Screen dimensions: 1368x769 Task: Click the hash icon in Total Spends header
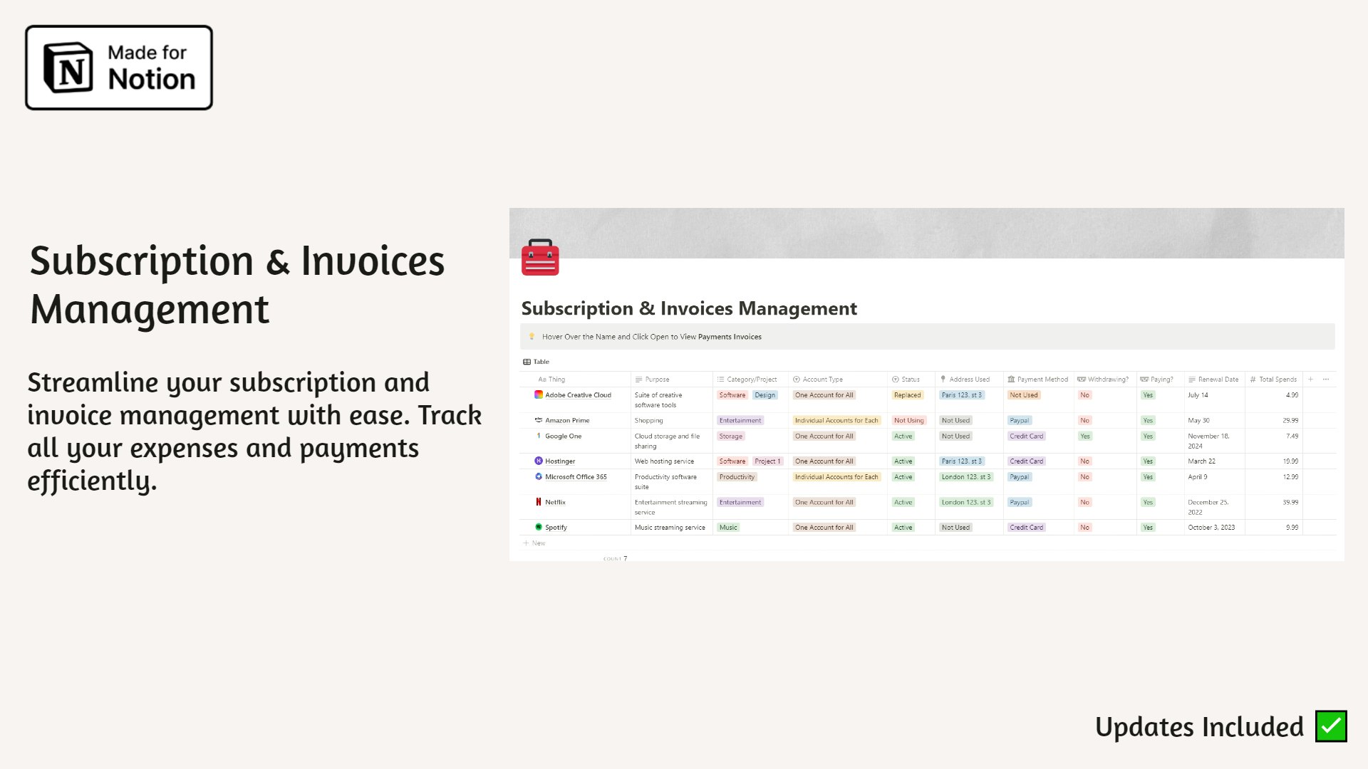[x=1253, y=380]
